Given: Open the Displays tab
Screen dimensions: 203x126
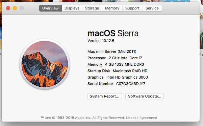Looking at the screenshot, I should (x=72, y=8).
